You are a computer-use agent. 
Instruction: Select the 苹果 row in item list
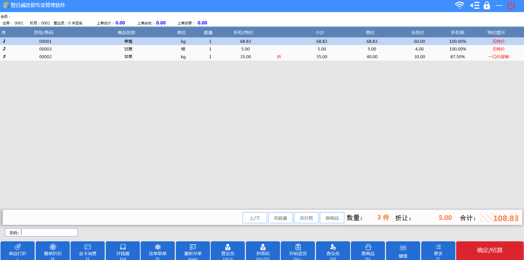pos(128,57)
